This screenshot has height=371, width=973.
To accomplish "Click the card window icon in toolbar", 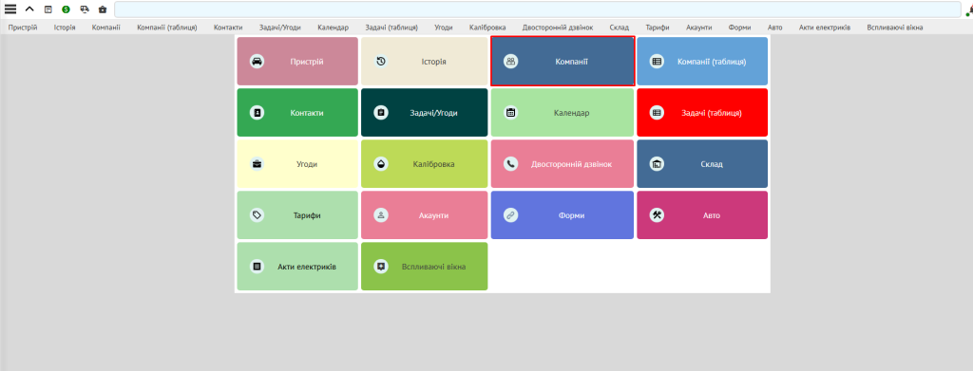I will click(48, 9).
